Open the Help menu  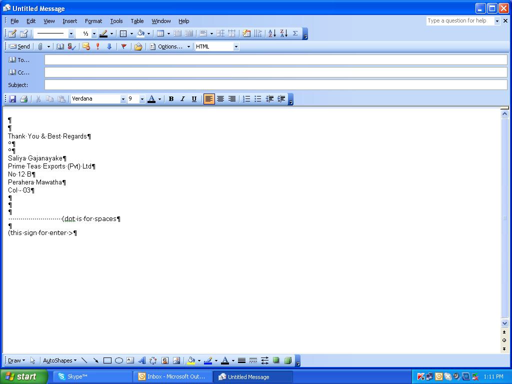point(184,21)
